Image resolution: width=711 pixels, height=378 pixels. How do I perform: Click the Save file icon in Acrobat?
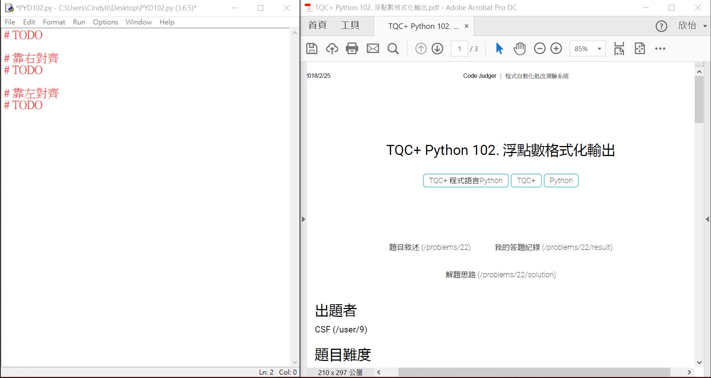(312, 49)
